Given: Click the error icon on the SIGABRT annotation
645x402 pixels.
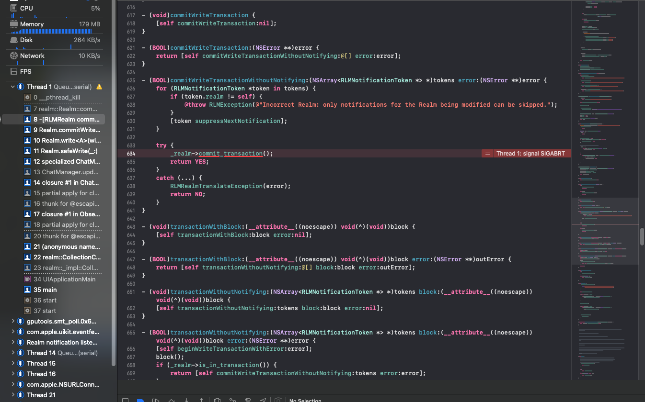Looking at the screenshot, I should click(x=487, y=154).
